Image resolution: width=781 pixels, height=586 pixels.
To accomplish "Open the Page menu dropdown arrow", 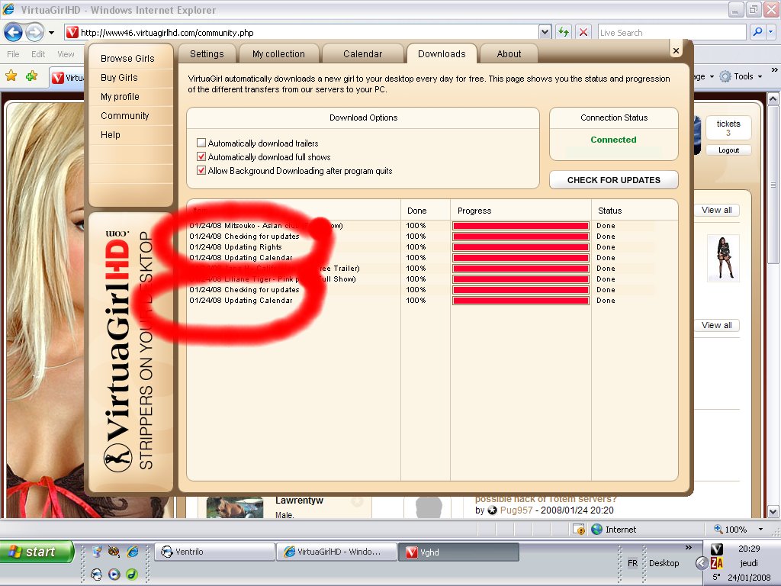I will point(712,77).
